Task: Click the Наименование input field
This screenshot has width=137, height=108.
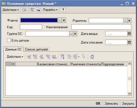Action: click(101, 27)
